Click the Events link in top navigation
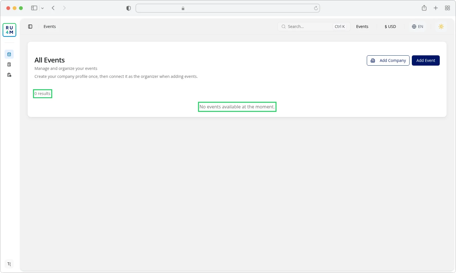Viewport: 456px width, 273px height. [x=362, y=27]
